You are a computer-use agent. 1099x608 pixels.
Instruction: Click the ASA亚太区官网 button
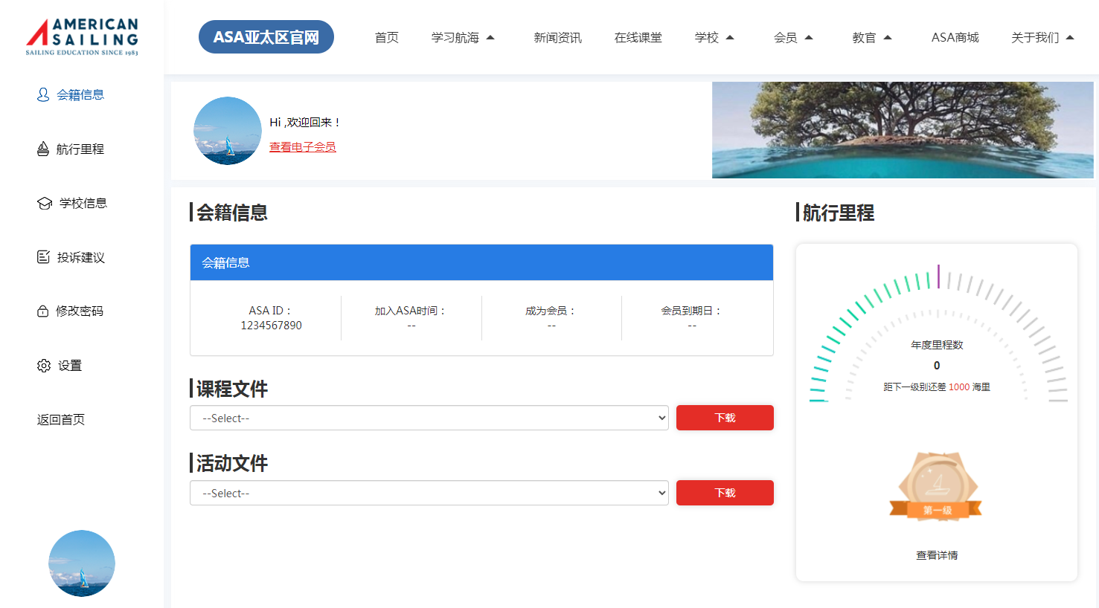(x=266, y=37)
